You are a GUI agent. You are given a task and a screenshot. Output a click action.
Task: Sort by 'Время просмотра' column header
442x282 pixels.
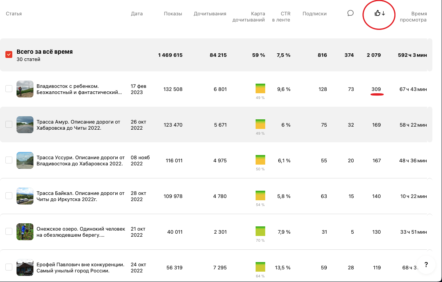point(413,16)
